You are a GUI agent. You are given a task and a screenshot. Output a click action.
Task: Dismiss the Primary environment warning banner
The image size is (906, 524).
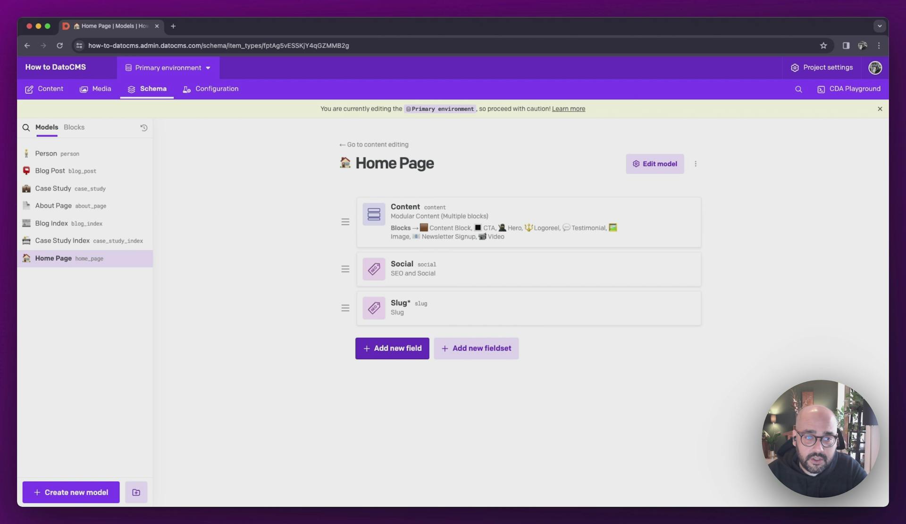pyautogui.click(x=880, y=109)
